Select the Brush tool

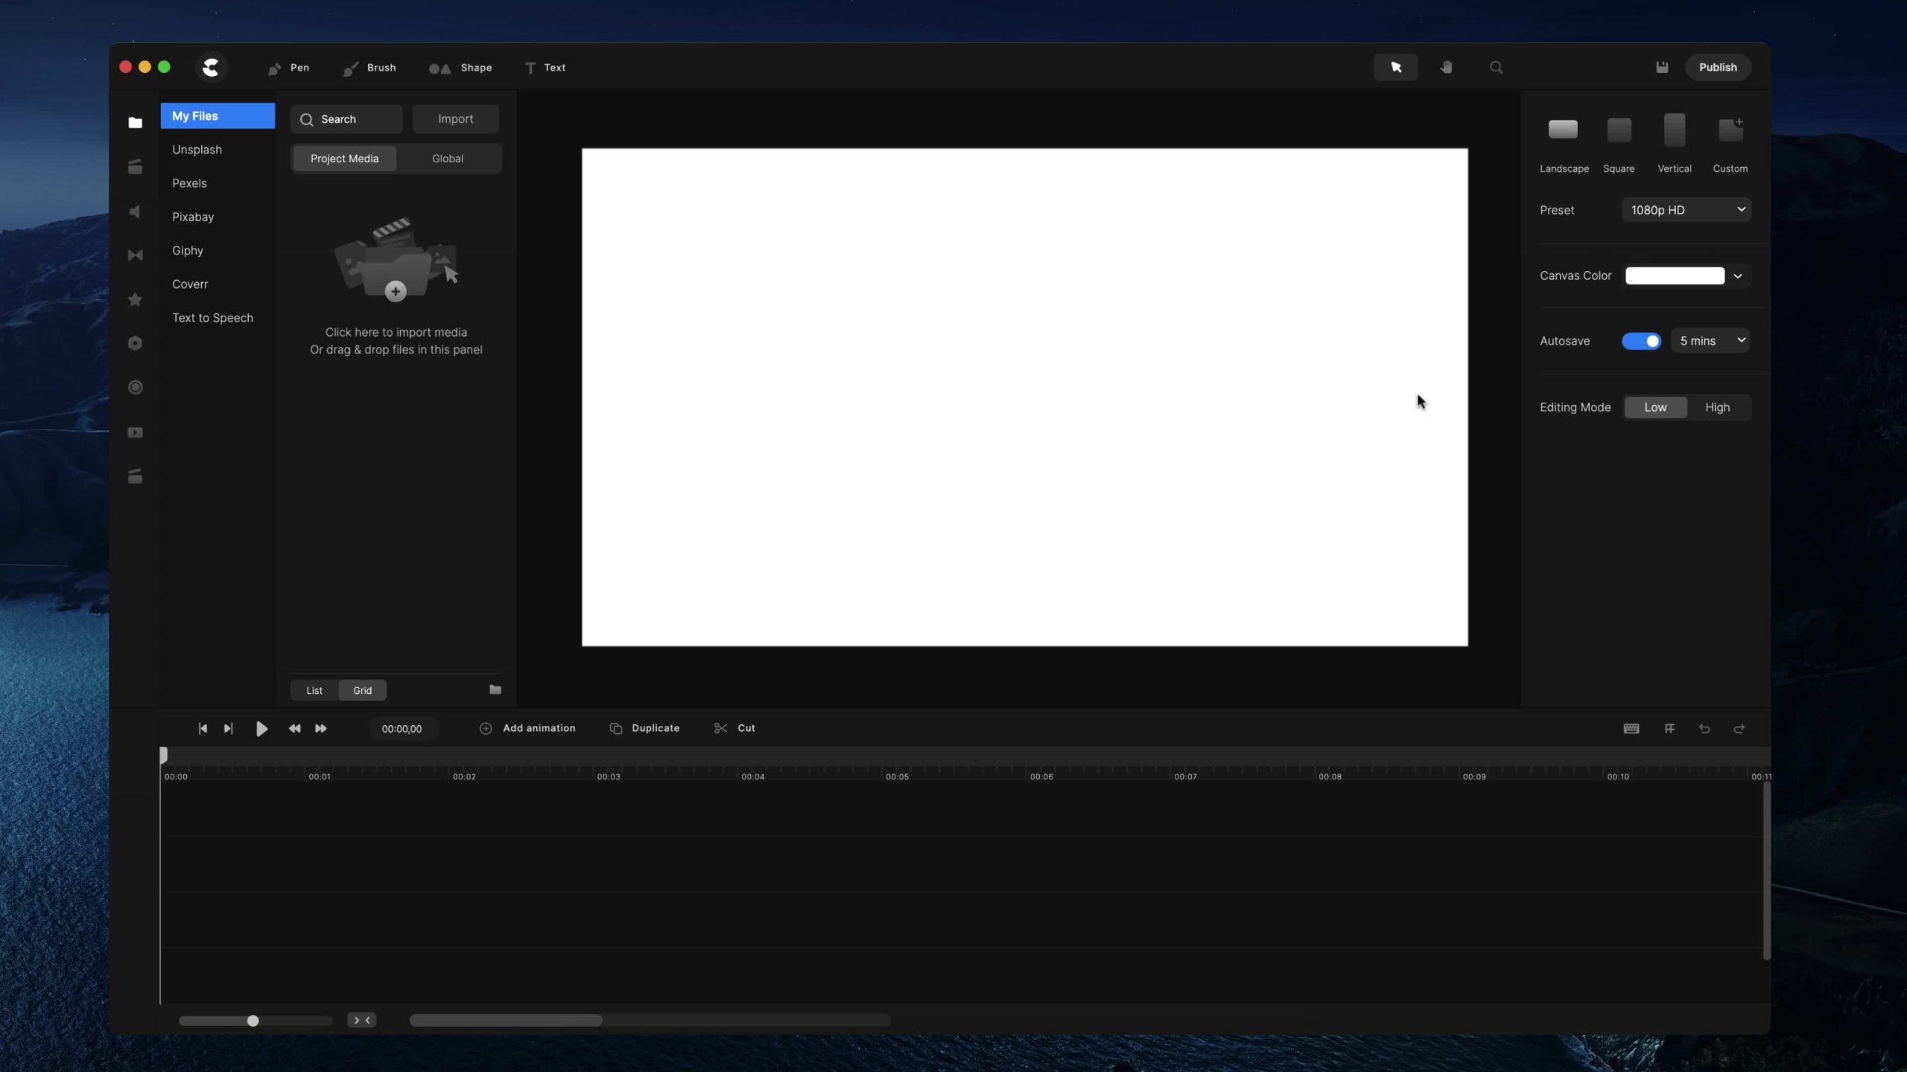[x=369, y=67]
